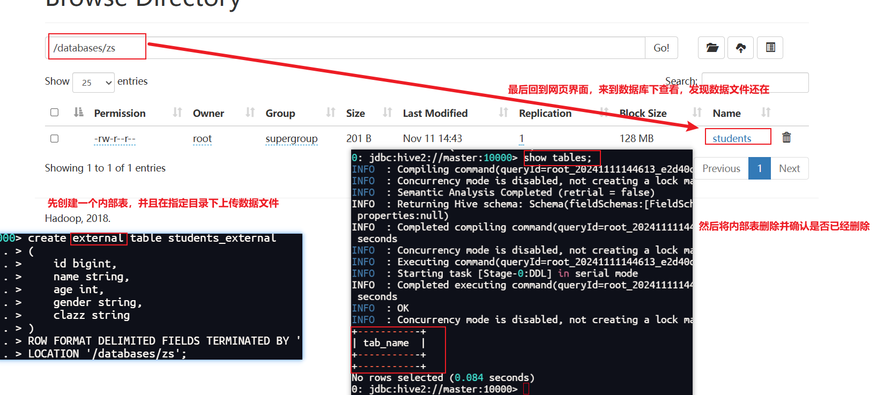
Task: Go to the Next page
Action: point(789,168)
